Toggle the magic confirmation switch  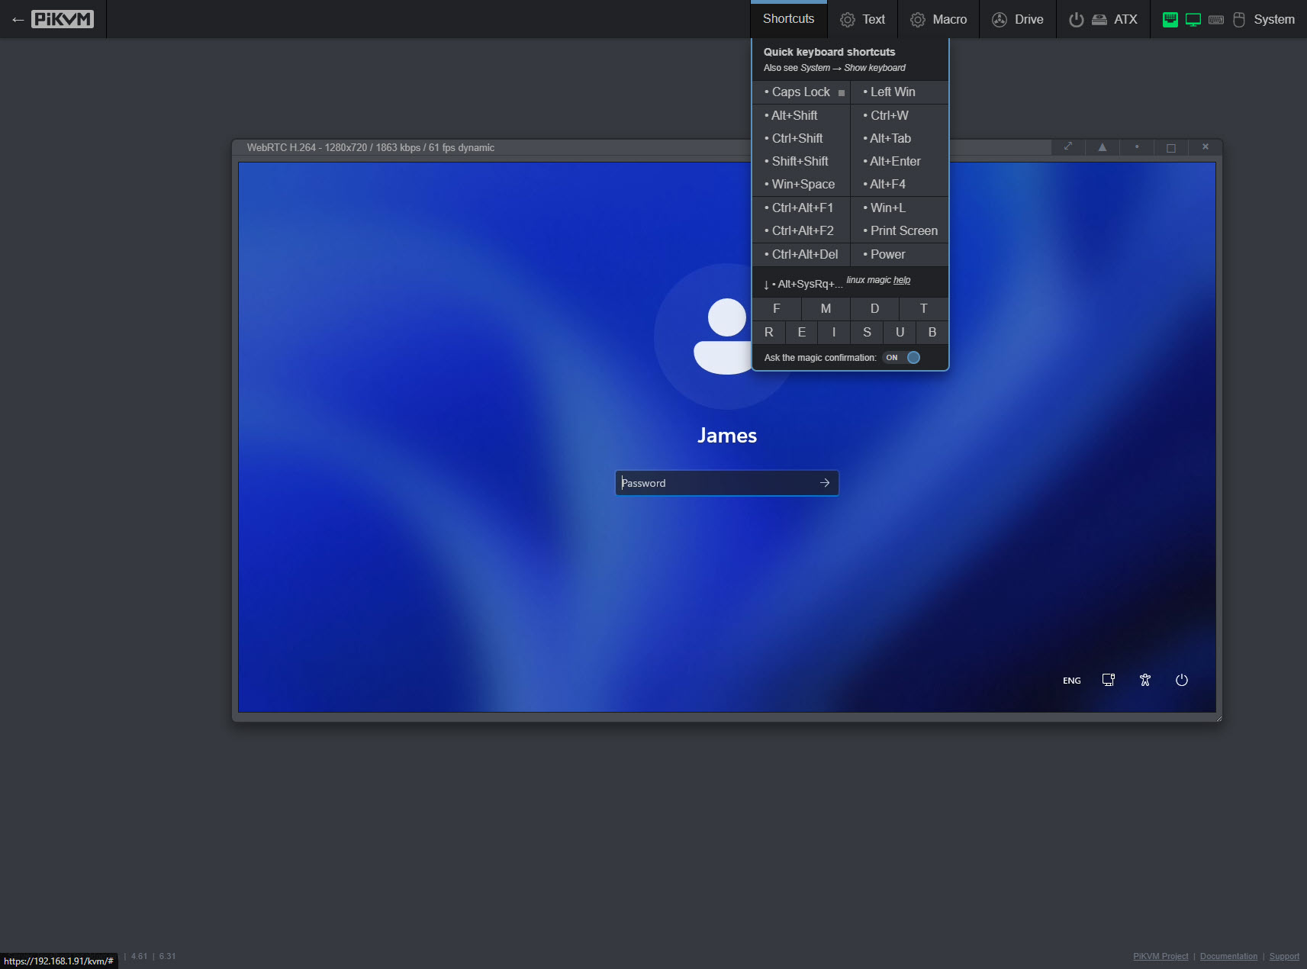click(x=902, y=358)
